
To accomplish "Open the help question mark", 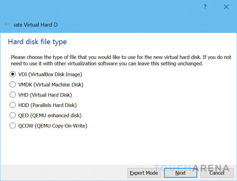I will [205, 7].
